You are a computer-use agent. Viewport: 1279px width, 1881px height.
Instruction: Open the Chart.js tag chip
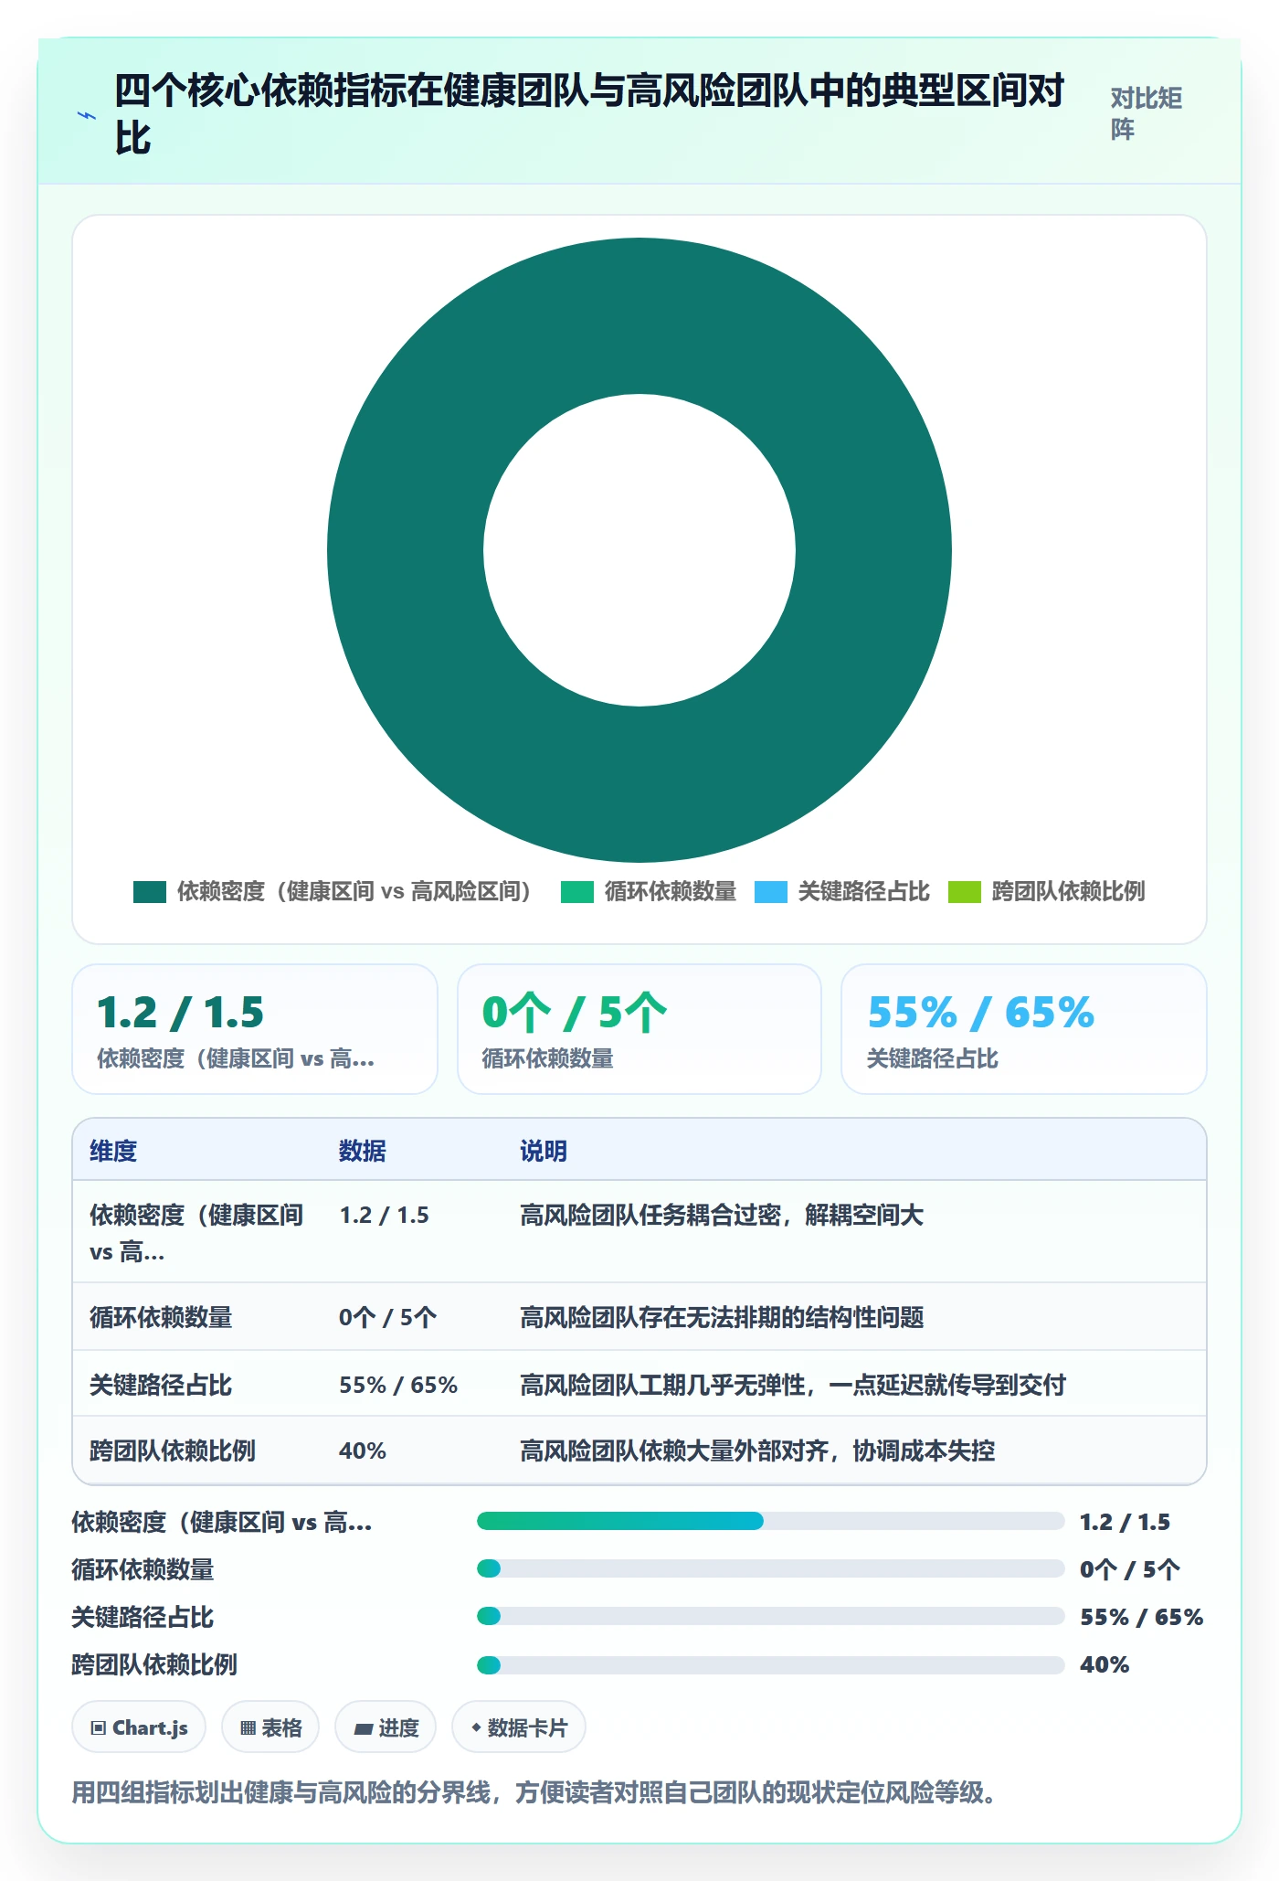point(139,1727)
